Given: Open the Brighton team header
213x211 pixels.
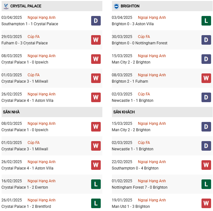Looking at the screenshot, I should 130,6.
